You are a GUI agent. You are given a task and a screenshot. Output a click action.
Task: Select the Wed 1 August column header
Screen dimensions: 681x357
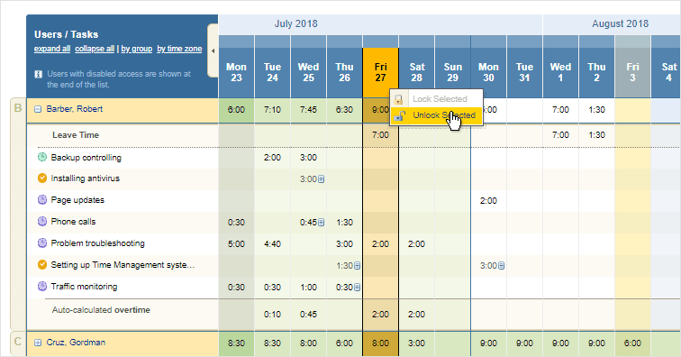tap(560, 72)
